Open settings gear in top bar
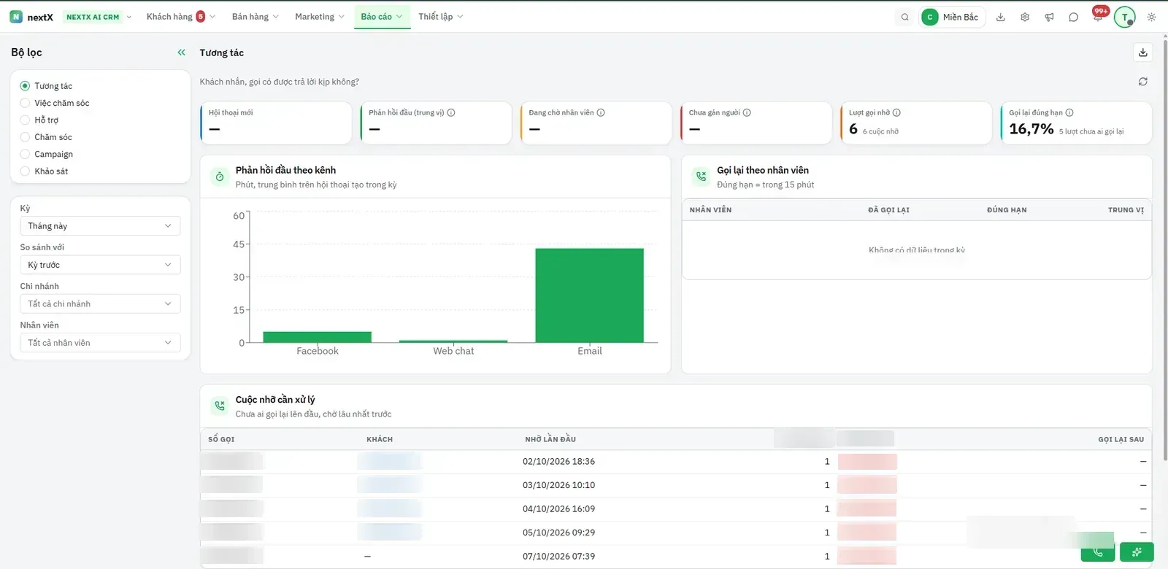1168x569 pixels. [x=1025, y=17]
